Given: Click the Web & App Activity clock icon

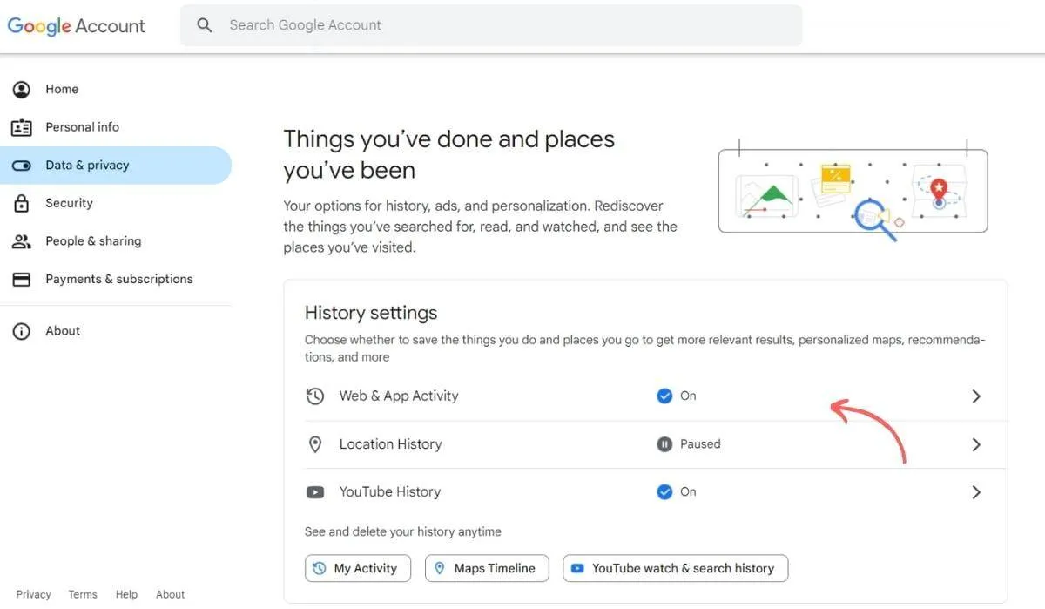Looking at the screenshot, I should (315, 396).
